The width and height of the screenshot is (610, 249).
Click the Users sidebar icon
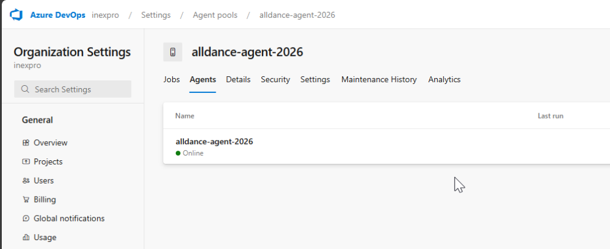[26, 180]
